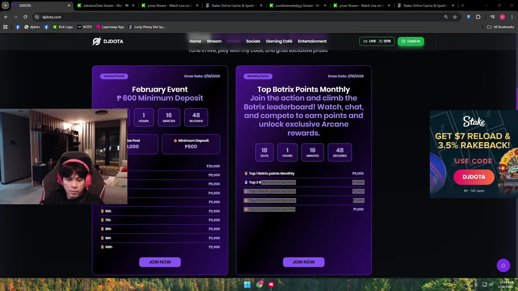The height and width of the screenshot is (291, 518).
Task: Close the DJDOTA browser tab
Action: coord(69,6)
